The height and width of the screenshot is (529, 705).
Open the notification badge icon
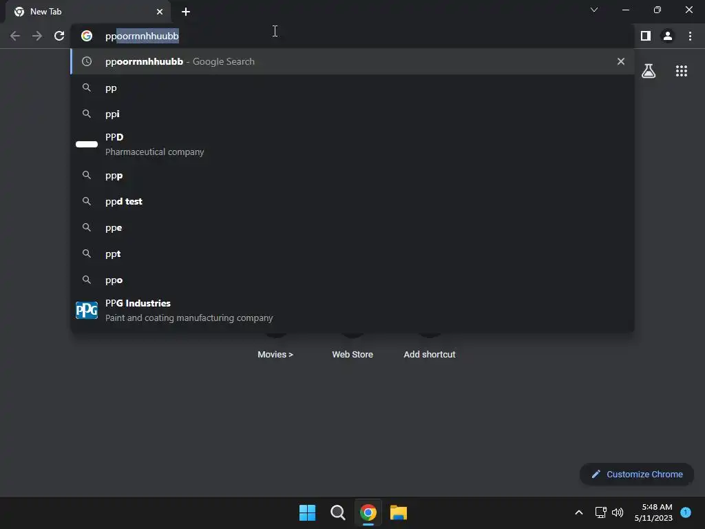pyautogui.click(x=686, y=512)
